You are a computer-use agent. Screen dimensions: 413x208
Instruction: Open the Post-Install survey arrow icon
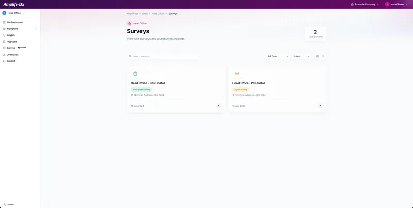(218, 106)
